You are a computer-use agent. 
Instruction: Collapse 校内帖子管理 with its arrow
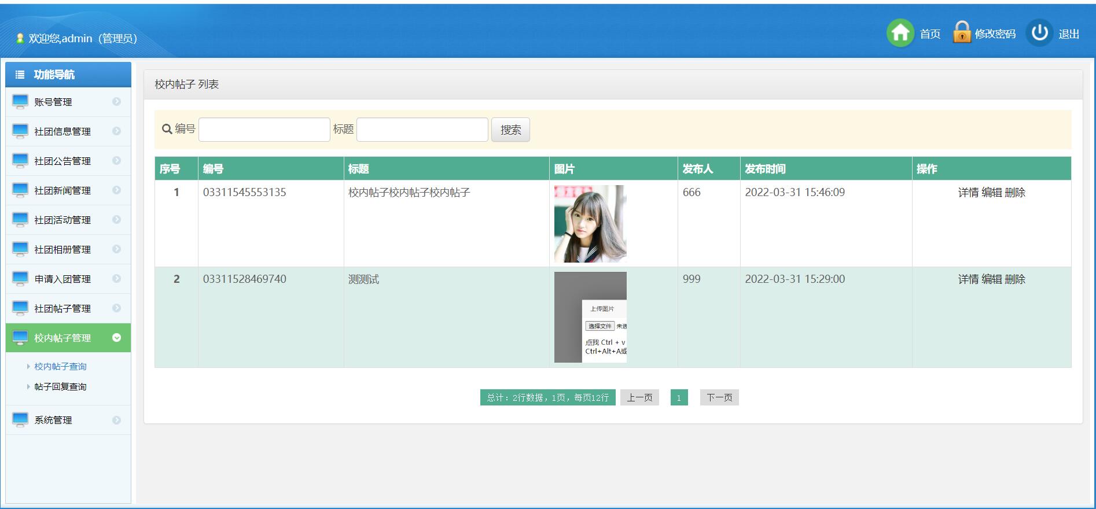point(116,338)
